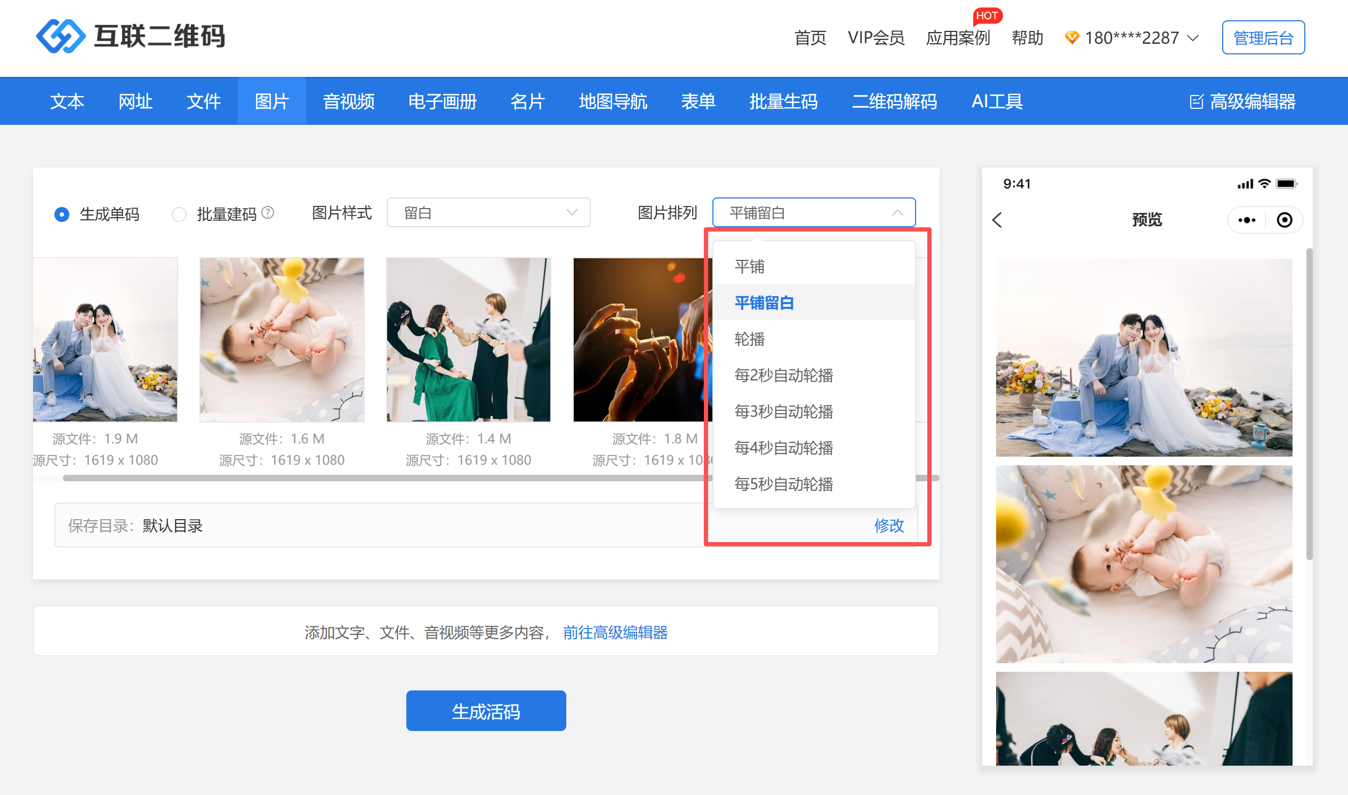Collapse the 图片排列 dropdown showing 平铺留白
This screenshot has width=1348, height=795.
(813, 213)
